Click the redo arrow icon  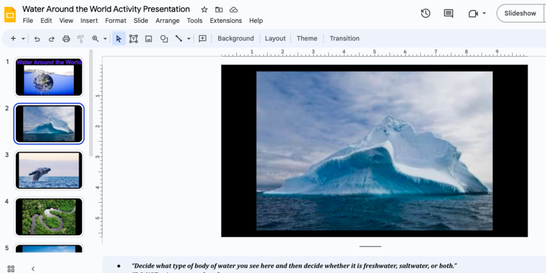(52, 38)
